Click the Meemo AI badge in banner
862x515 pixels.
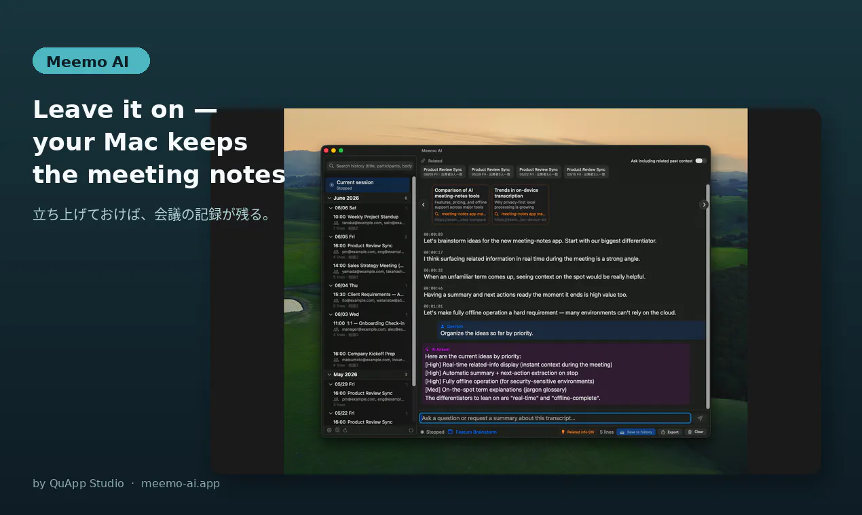pyautogui.click(x=91, y=61)
